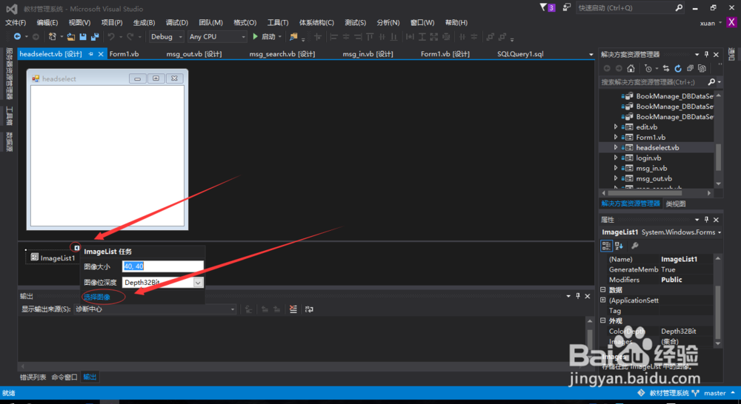This screenshot has height=404, width=741.
Task: Collapse the 外观 property category
Action: [603, 320]
